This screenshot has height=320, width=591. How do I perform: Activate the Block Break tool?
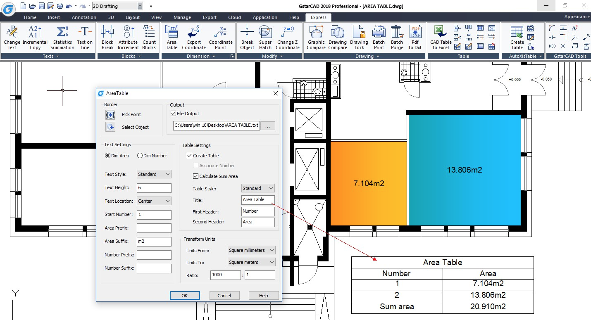pos(107,38)
